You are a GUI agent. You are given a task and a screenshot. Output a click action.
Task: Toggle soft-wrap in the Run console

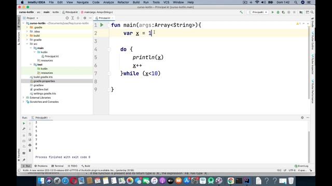coord(30,134)
